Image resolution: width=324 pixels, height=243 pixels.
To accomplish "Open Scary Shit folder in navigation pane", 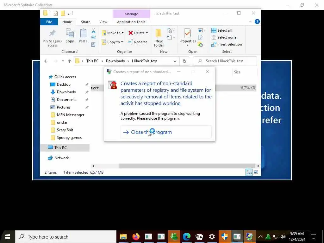I will [65, 130].
